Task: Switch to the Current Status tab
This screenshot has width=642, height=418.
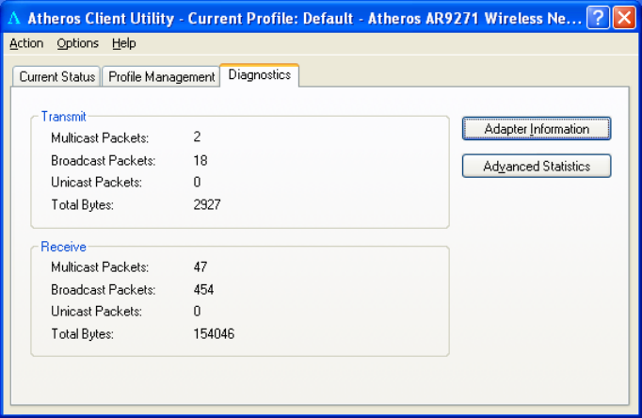Action: click(56, 76)
